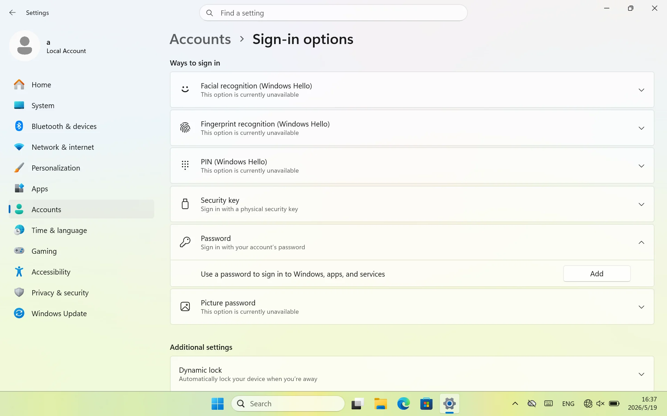Click the Windows Start button
Screen dimensions: 667x416
(217, 404)
